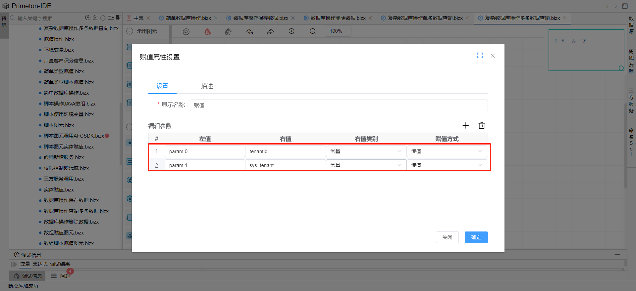Click the tenantId right value field
Screen dimensions: 636x291
pyautogui.click(x=285, y=151)
